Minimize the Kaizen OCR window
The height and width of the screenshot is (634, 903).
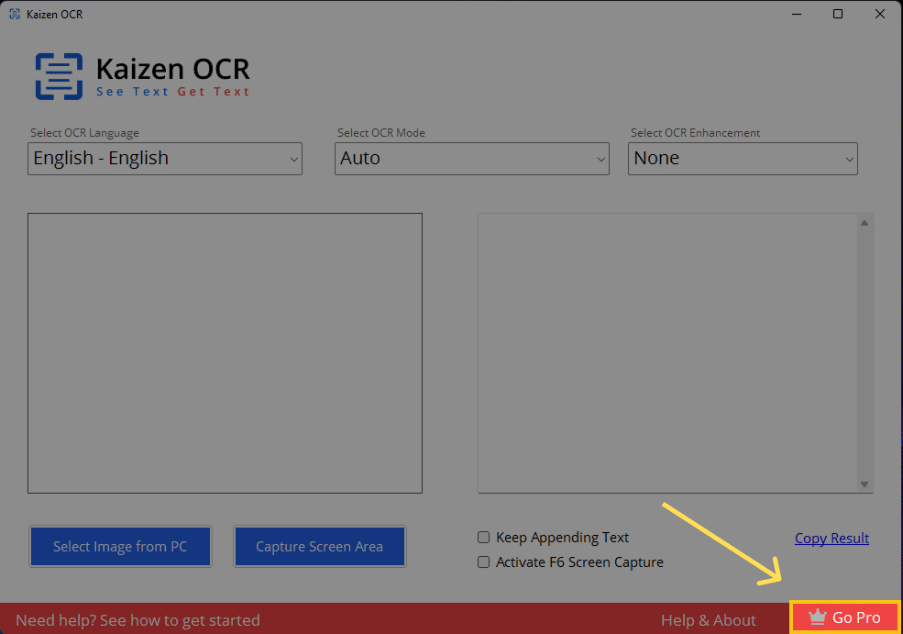coord(796,15)
